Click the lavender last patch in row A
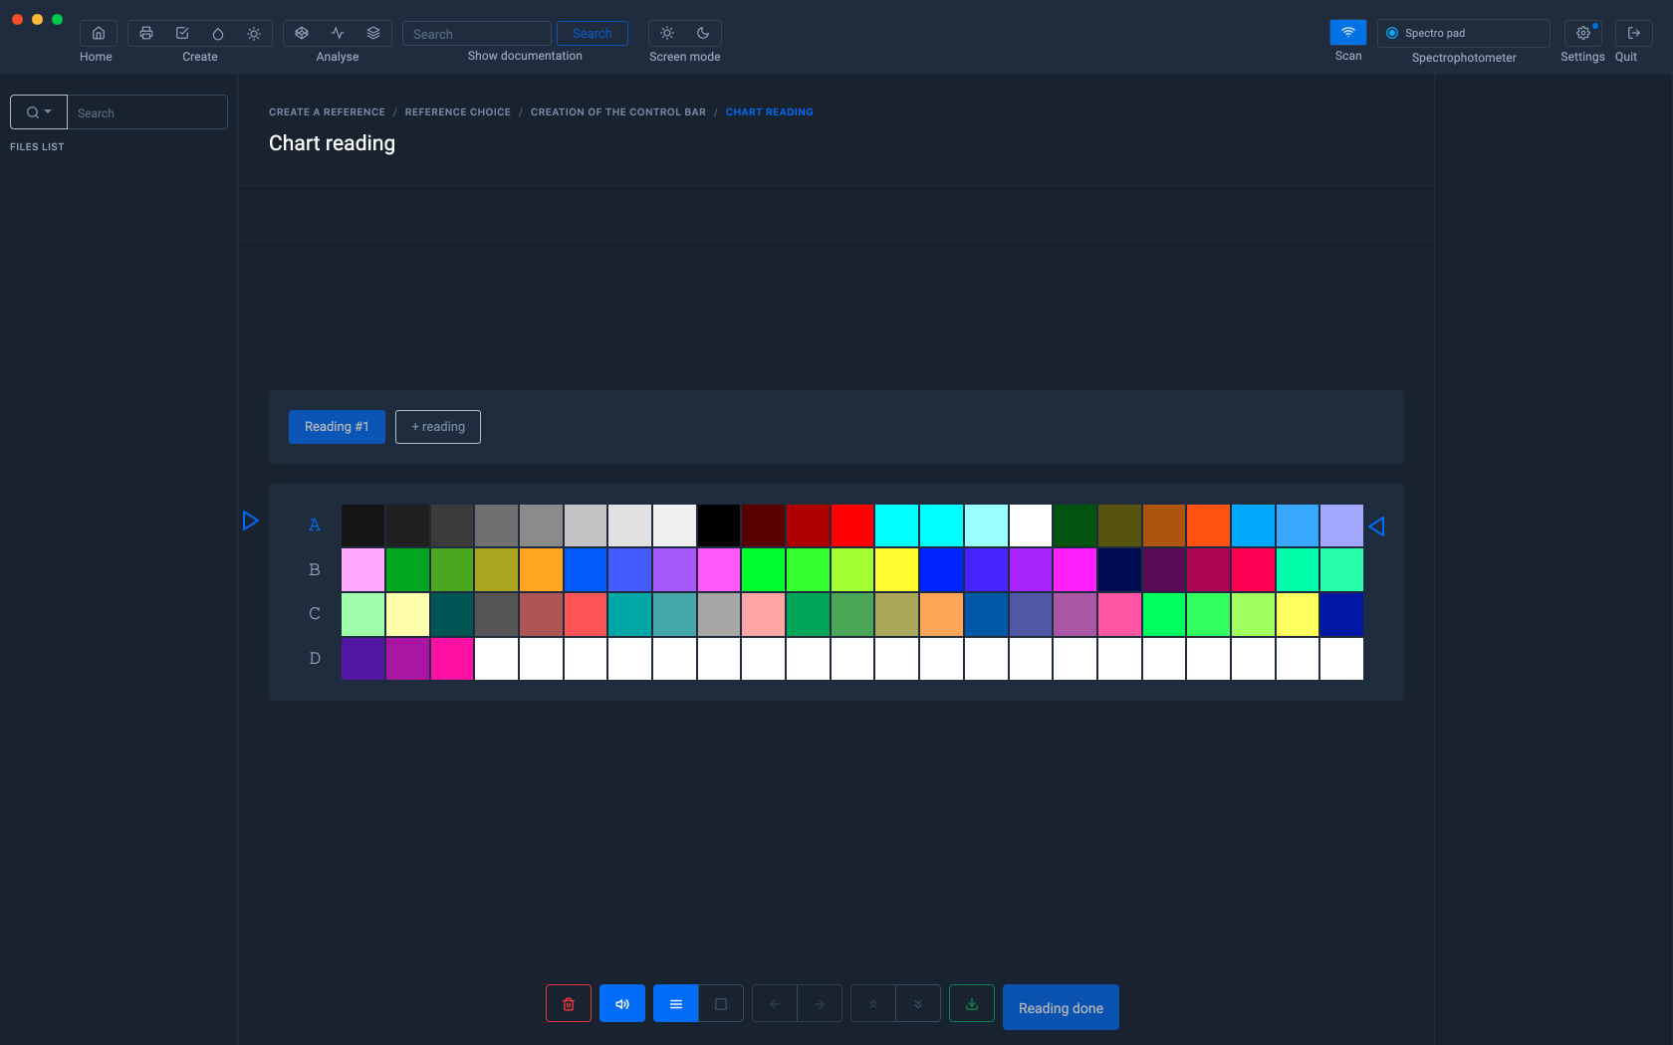 click(x=1341, y=525)
